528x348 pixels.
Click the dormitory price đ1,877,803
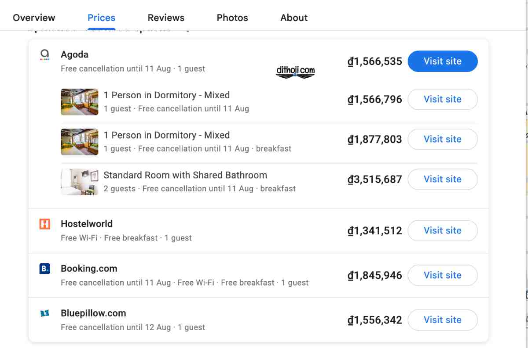pyautogui.click(x=375, y=139)
